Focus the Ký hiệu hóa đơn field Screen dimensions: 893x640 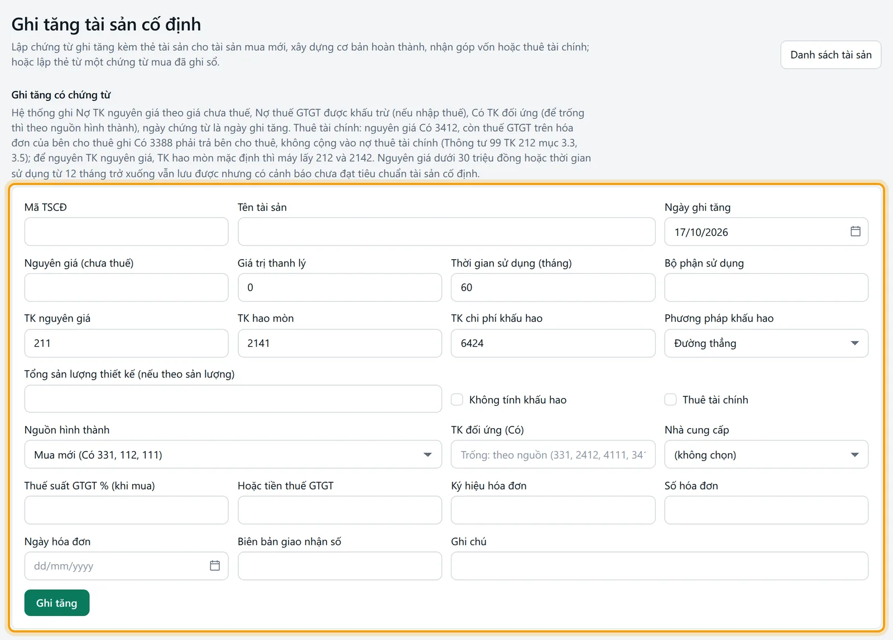tap(553, 510)
